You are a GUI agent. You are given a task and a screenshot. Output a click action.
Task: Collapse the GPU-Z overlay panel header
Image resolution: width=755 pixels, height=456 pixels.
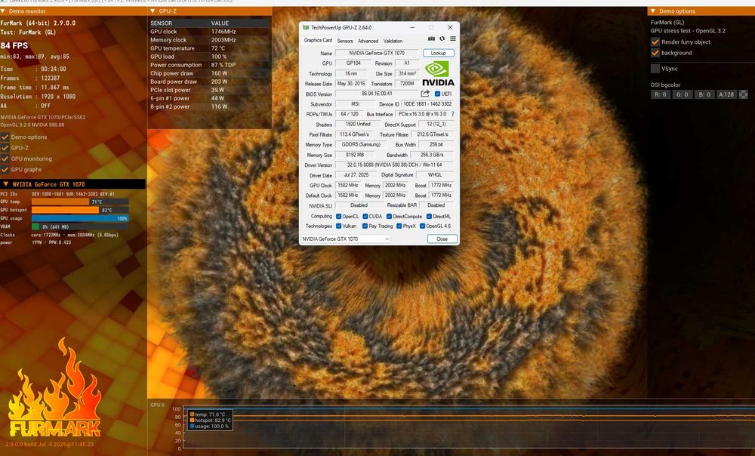click(x=153, y=11)
